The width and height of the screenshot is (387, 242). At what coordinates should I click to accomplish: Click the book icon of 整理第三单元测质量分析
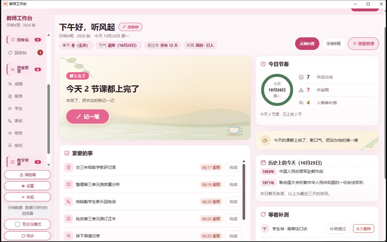68,184
